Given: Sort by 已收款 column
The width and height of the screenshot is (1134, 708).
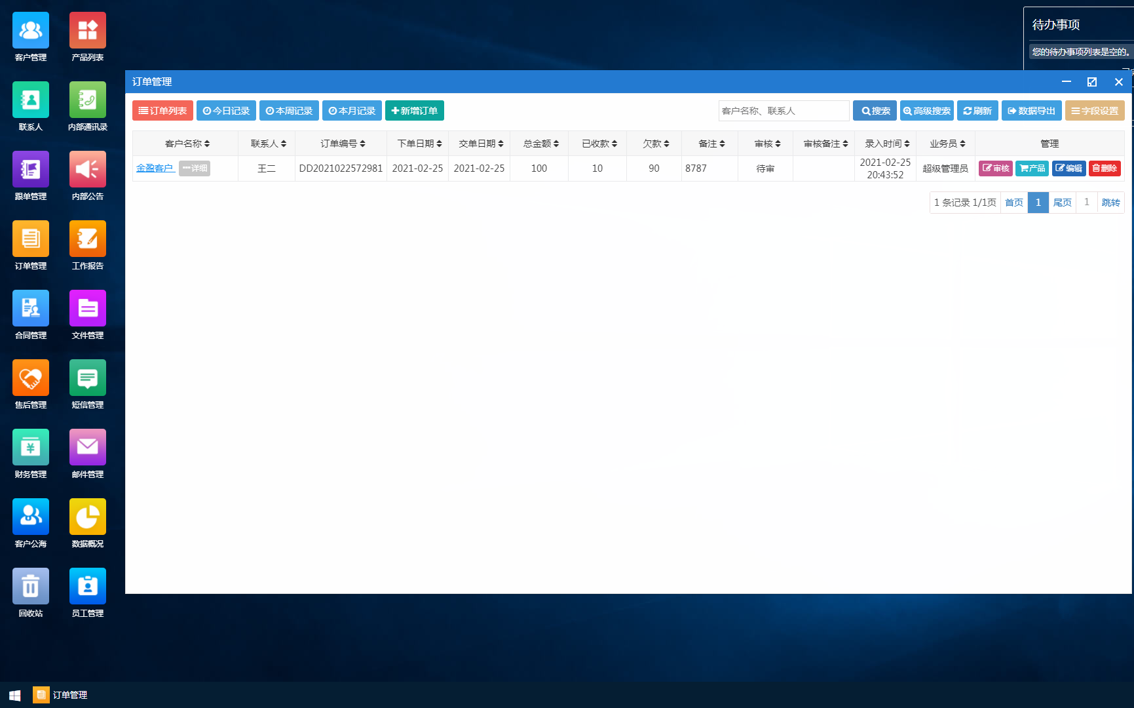Looking at the screenshot, I should pos(599,144).
